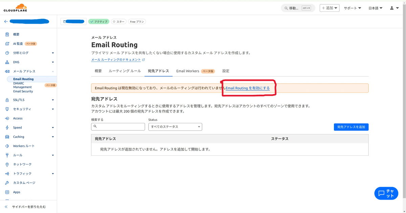
Task: Expand the 分析とログ section arrow
Action: (53, 53)
